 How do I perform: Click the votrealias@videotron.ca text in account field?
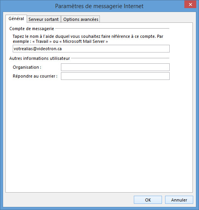[x=38, y=49]
